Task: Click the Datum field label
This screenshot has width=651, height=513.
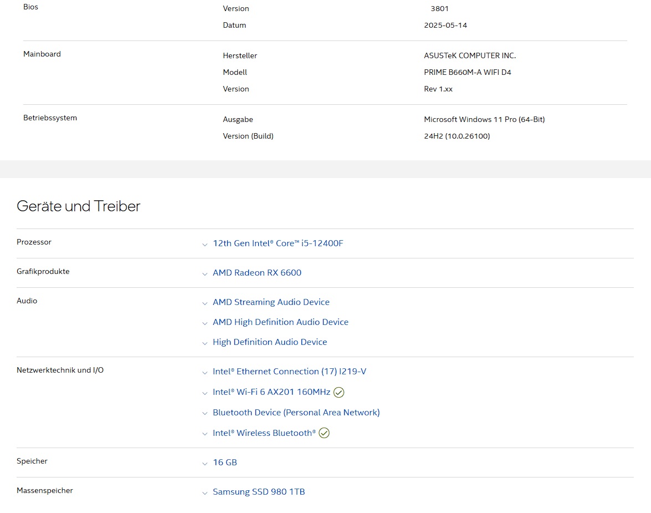Action: 234,26
